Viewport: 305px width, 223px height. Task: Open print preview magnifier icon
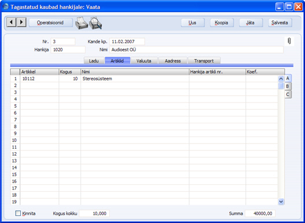pos(95,23)
